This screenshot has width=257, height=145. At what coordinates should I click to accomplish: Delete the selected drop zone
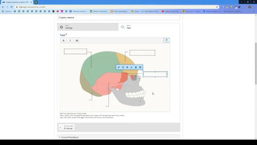click(136, 67)
